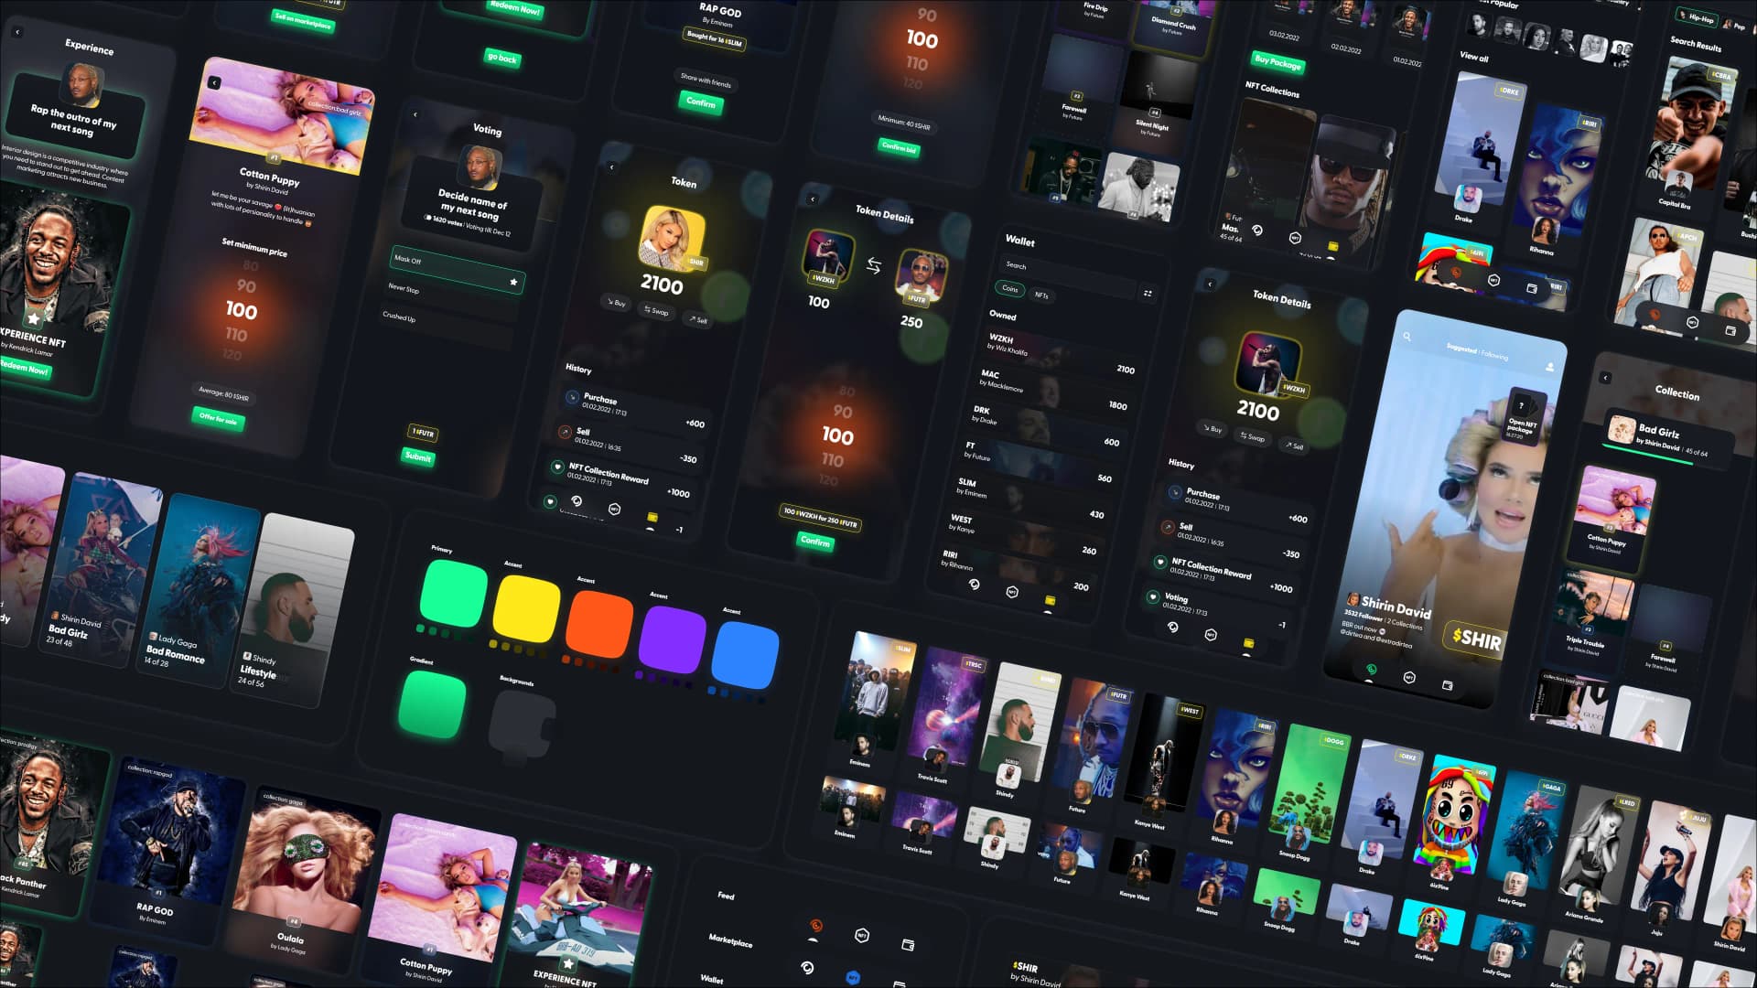
Task: Tap the Sell history icon on Token screen
Action: click(x=565, y=432)
